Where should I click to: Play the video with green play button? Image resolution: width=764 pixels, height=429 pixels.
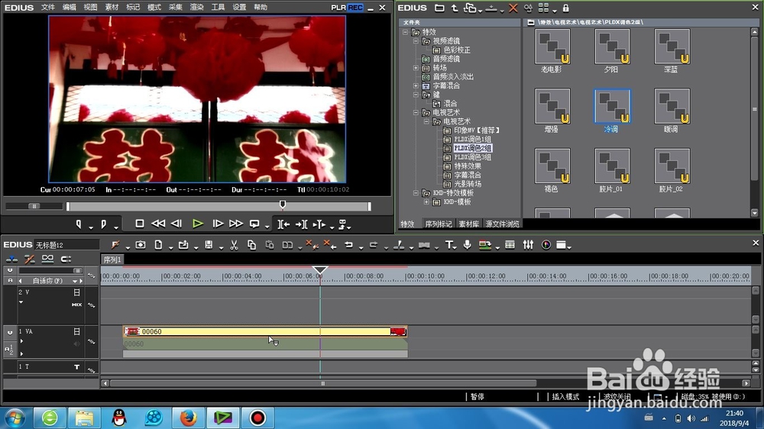pyautogui.click(x=197, y=224)
